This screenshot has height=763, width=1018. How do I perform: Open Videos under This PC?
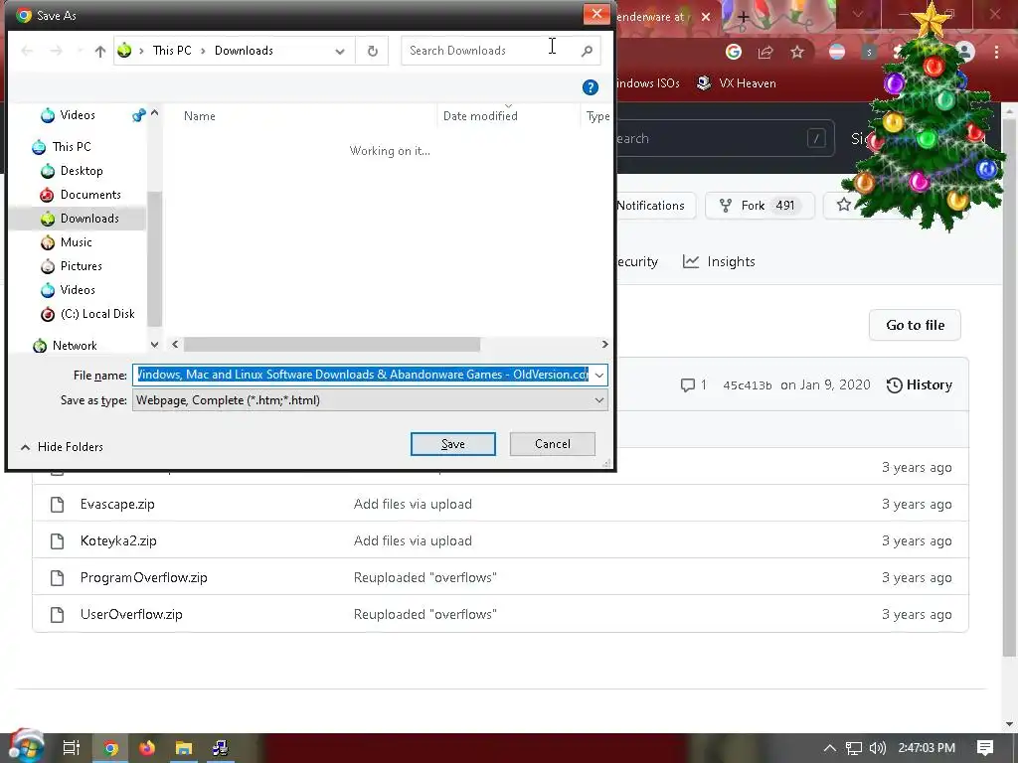[78, 290]
